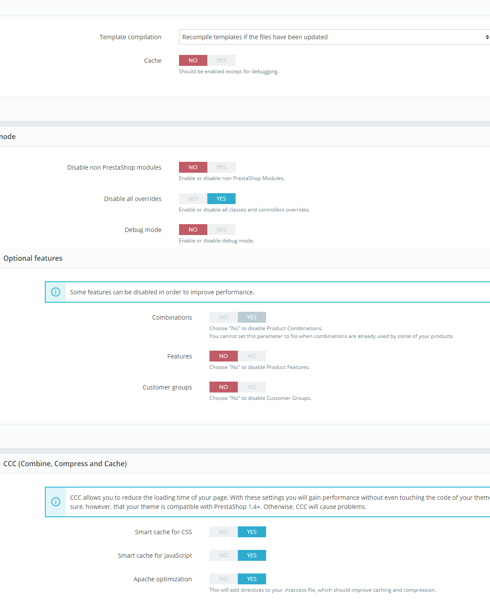This screenshot has height=604, width=490.
Task: Click the Debug mode NO button
Action: [193, 230]
